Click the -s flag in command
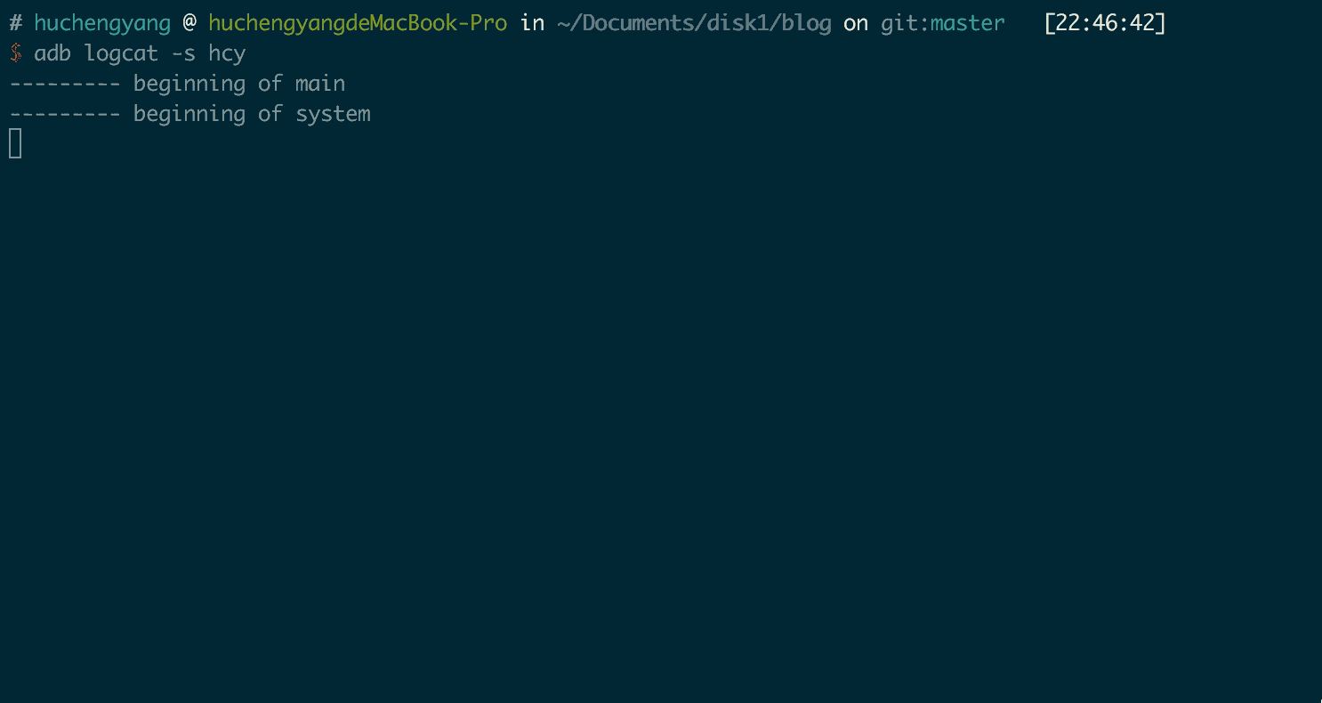Screen dimensions: 1322x703 tap(183, 54)
